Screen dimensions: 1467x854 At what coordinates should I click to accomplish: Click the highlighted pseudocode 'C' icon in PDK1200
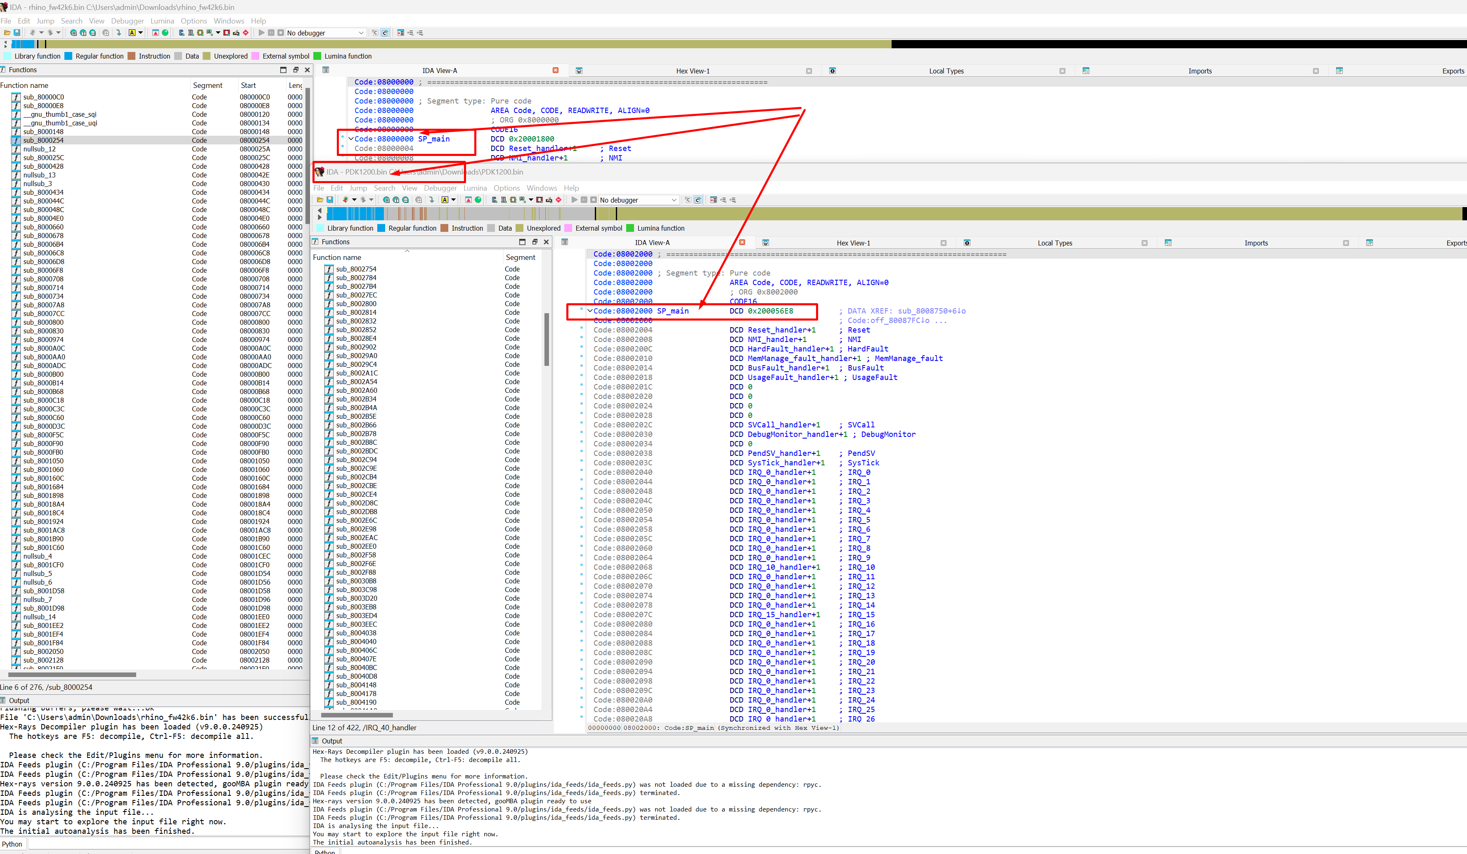click(x=698, y=200)
